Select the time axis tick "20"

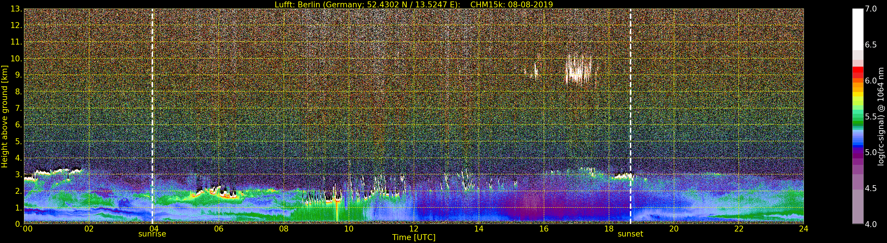tap(674, 229)
